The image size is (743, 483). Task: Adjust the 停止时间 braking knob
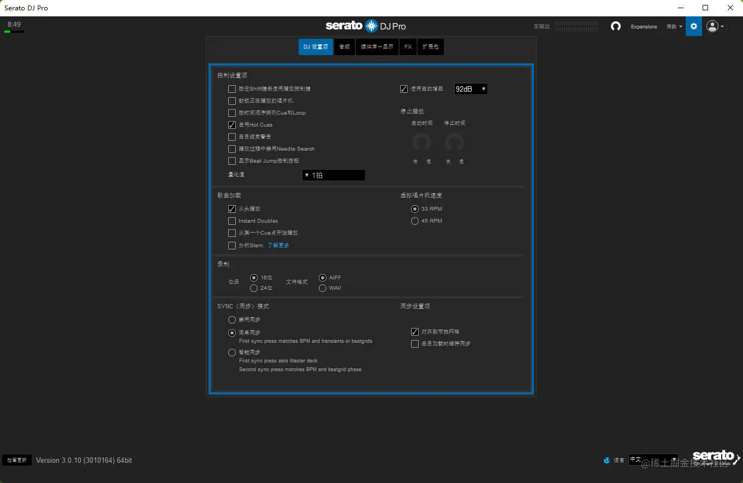(454, 142)
